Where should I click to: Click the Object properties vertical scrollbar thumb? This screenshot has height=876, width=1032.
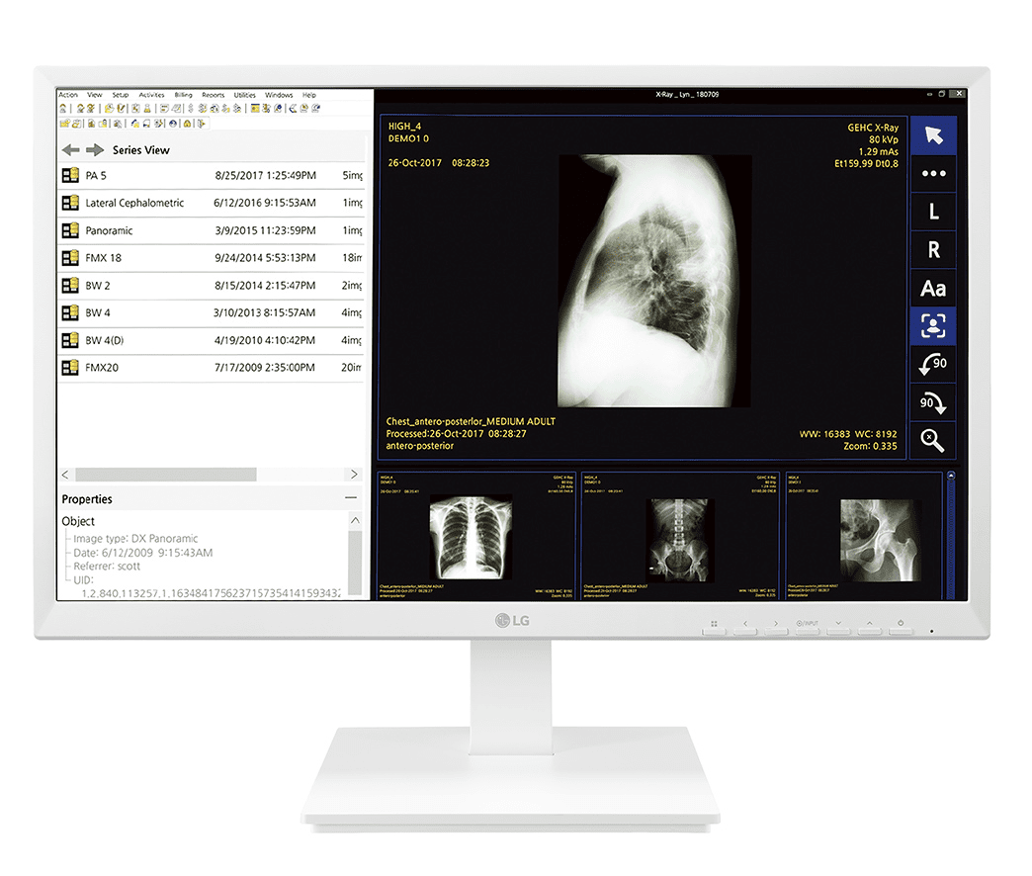pos(355,562)
